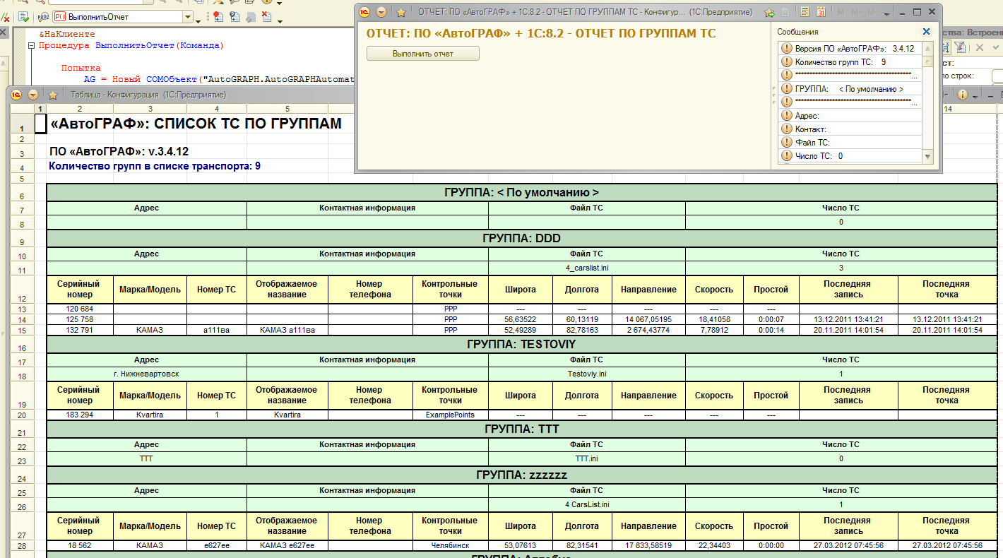The width and height of the screenshot is (1003, 558).
Task: Click the title cell "«АвтоГРАФ»: СПИСОК ТС ПО ГРУППАМ"
Action: pos(196,124)
